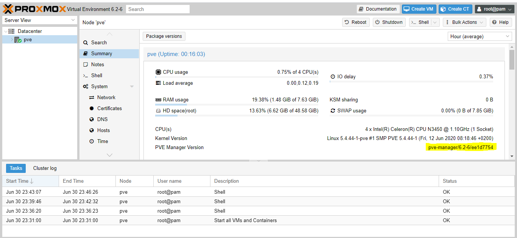Click the Network arrows icon in sidebar
The width and height of the screenshot is (517, 238).
point(92,98)
